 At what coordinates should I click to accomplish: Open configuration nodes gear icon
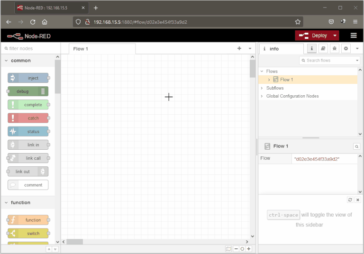pyautogui.click(x=346, y=49)
